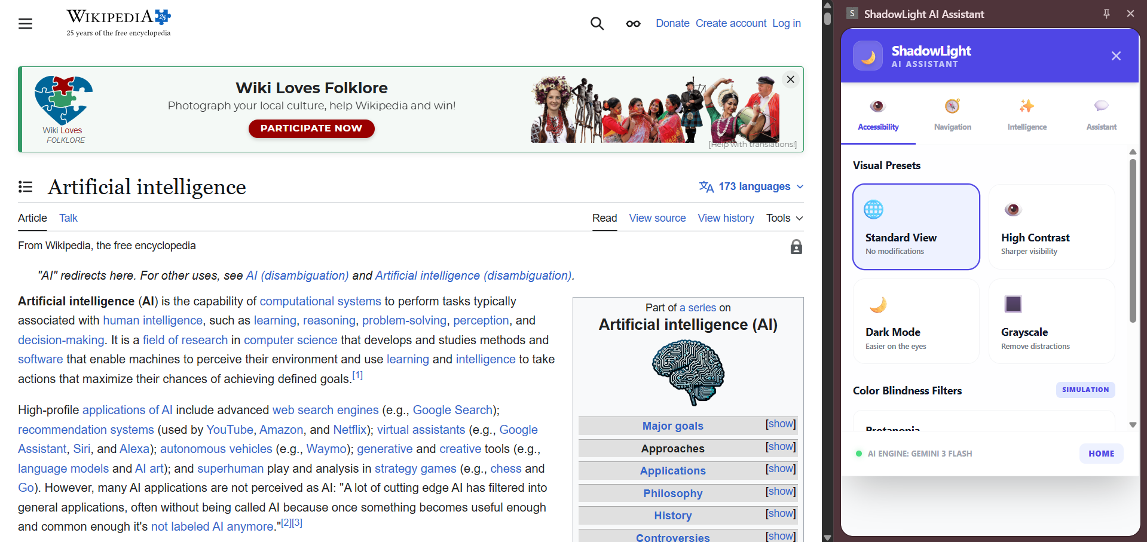The image size is (1147, 542).
Task: Click the ShadowLight S title icon
Action: pyautogui.click(x=852, y=14)
